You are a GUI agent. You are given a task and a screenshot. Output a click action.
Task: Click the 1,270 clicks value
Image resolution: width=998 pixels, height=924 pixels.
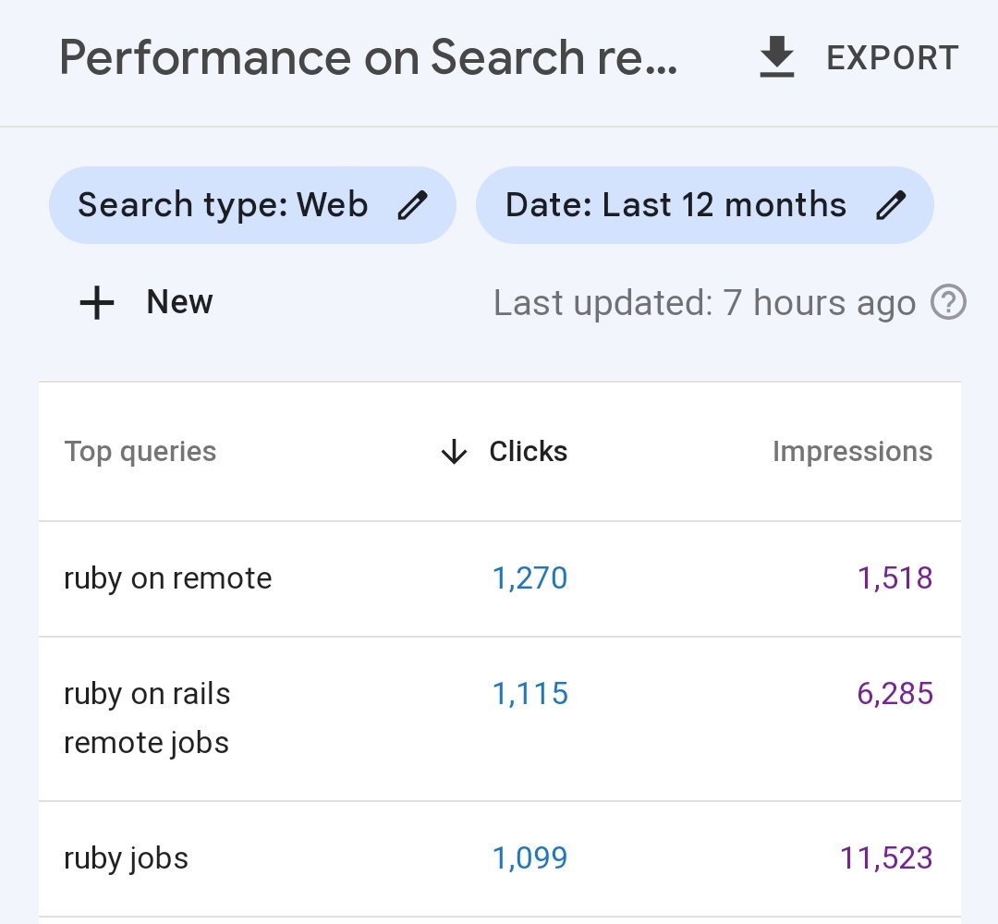coord(529,577)
